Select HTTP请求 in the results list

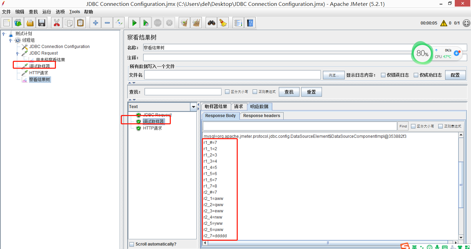[x=153, y=128]
